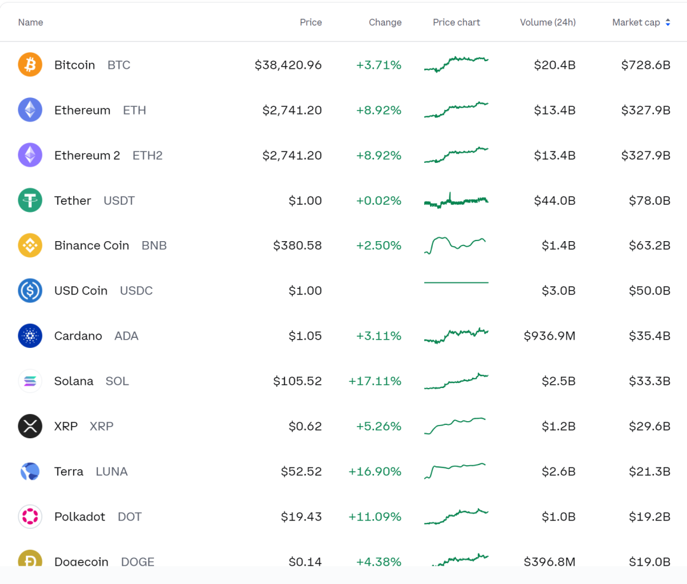
Task: Click the orange Bitcoin logo icon
Action: point(30,64)
